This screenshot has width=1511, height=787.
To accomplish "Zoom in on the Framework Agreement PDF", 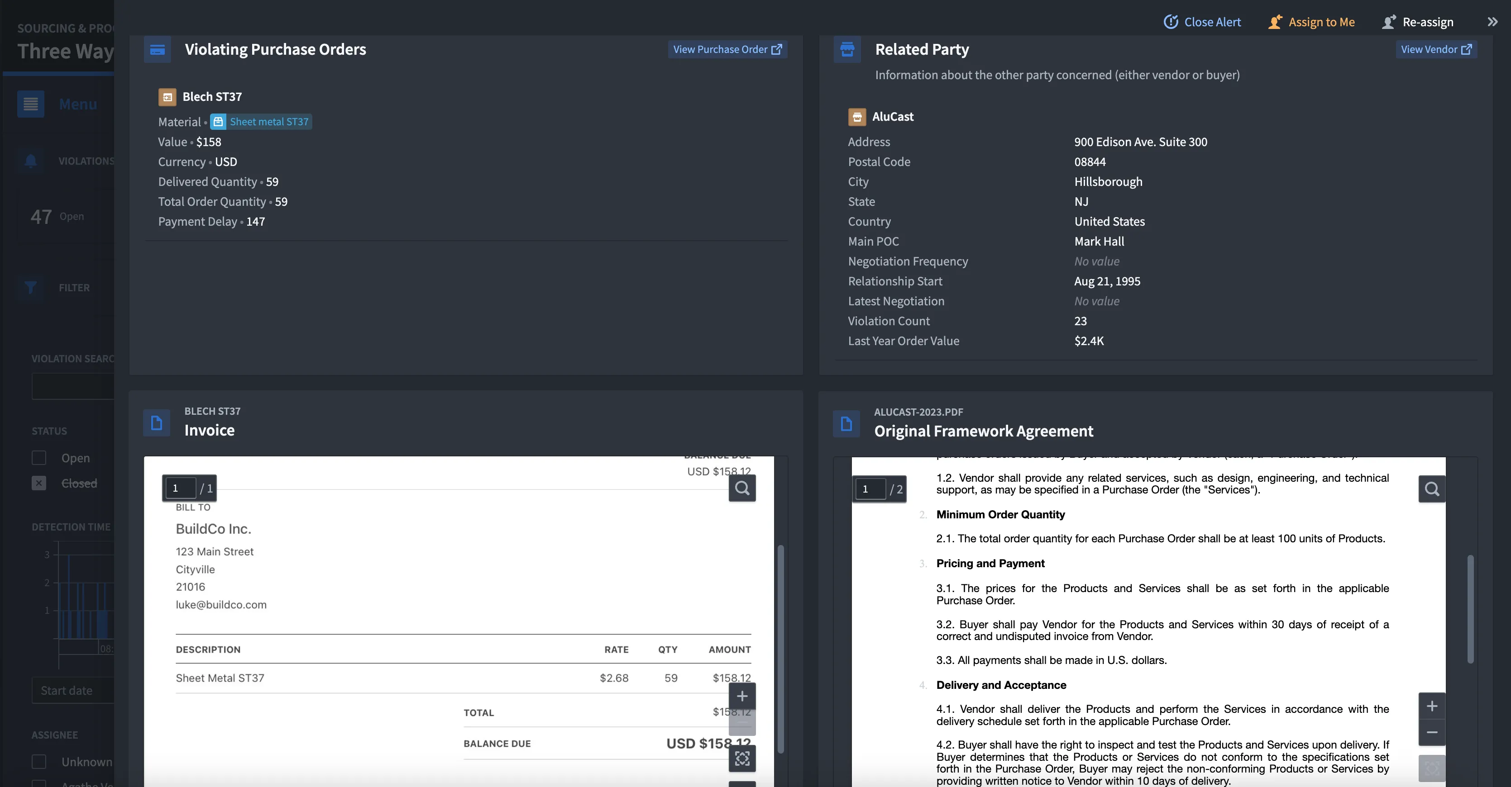I will tap(1431, 706).
